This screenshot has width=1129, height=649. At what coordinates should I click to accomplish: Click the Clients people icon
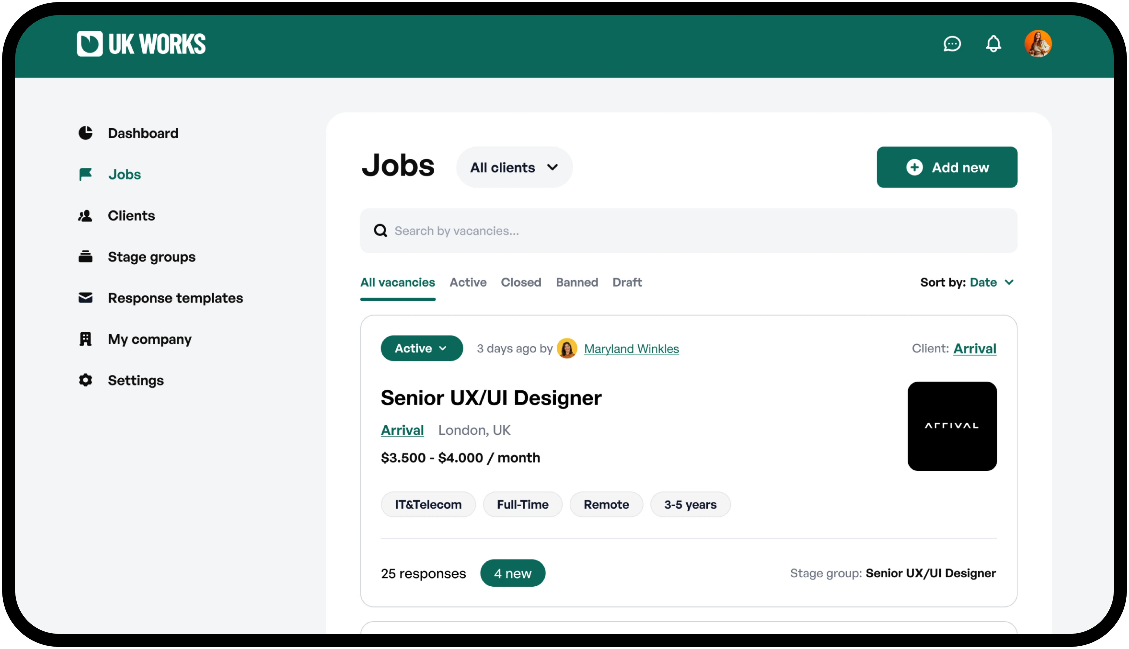point(85,216)
